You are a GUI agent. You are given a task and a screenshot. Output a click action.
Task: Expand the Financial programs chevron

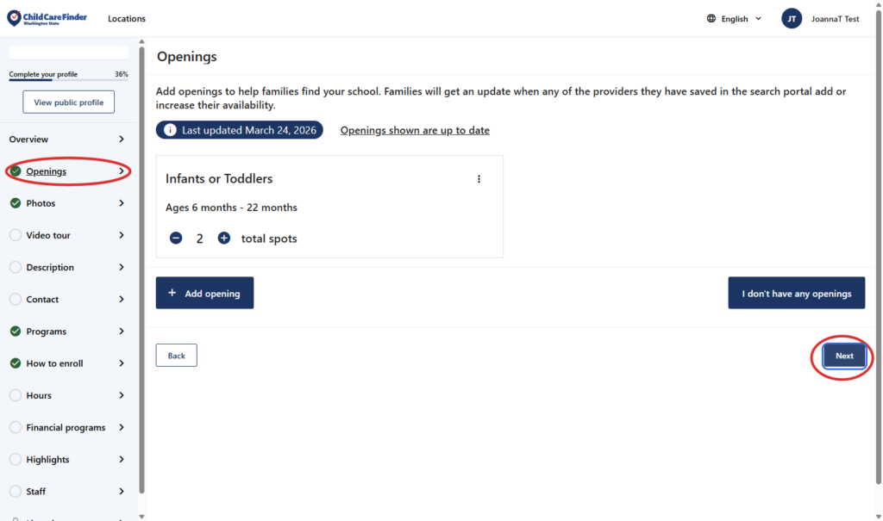click(x=122, y=427)
